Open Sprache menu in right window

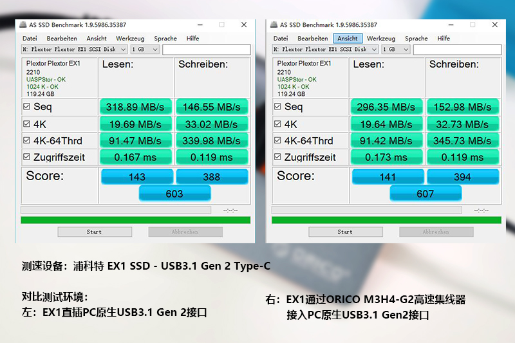click(417, 39)
